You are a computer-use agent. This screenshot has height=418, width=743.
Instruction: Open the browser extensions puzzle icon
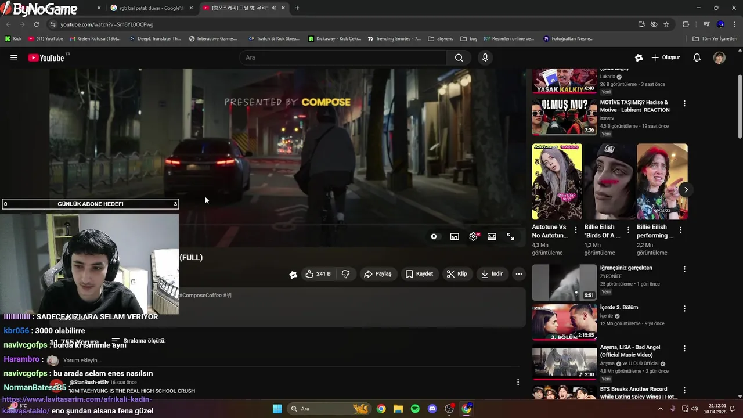(686, 24)
